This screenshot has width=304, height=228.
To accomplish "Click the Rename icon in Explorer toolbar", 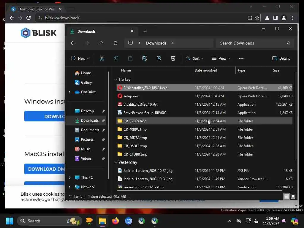I will [145, 58].
